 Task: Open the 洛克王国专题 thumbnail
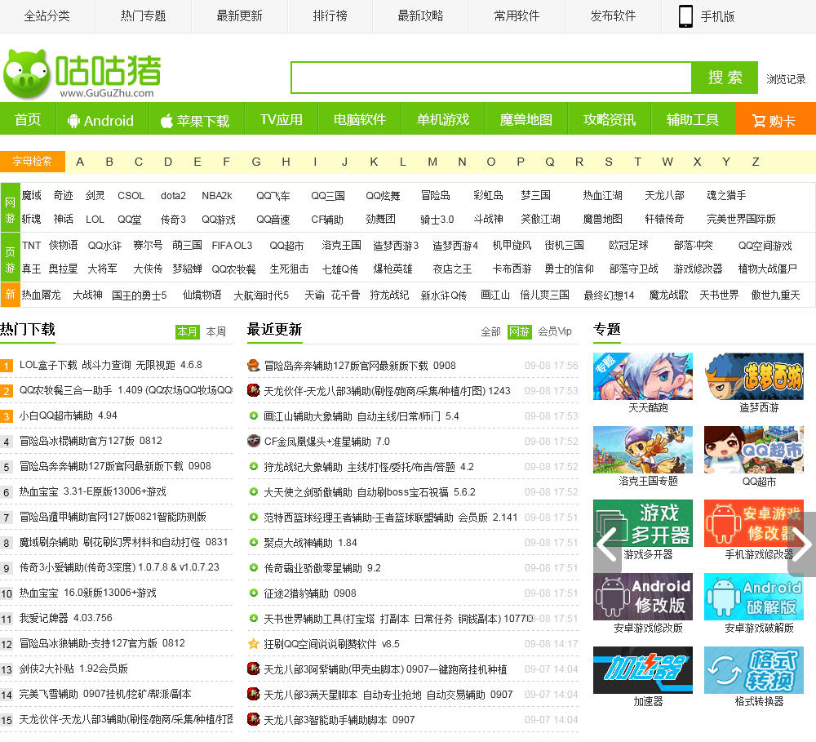coord(643,450)
